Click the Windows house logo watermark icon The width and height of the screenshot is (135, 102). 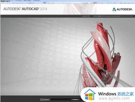click(90, 95)
